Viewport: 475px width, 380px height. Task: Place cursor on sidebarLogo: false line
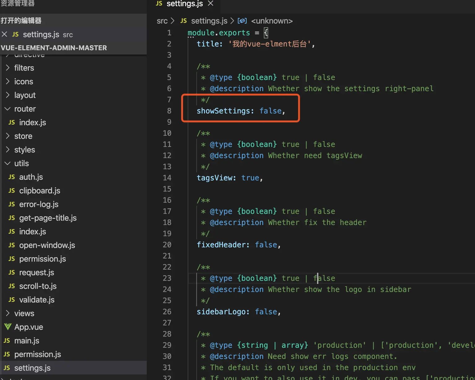coord(239,312)
